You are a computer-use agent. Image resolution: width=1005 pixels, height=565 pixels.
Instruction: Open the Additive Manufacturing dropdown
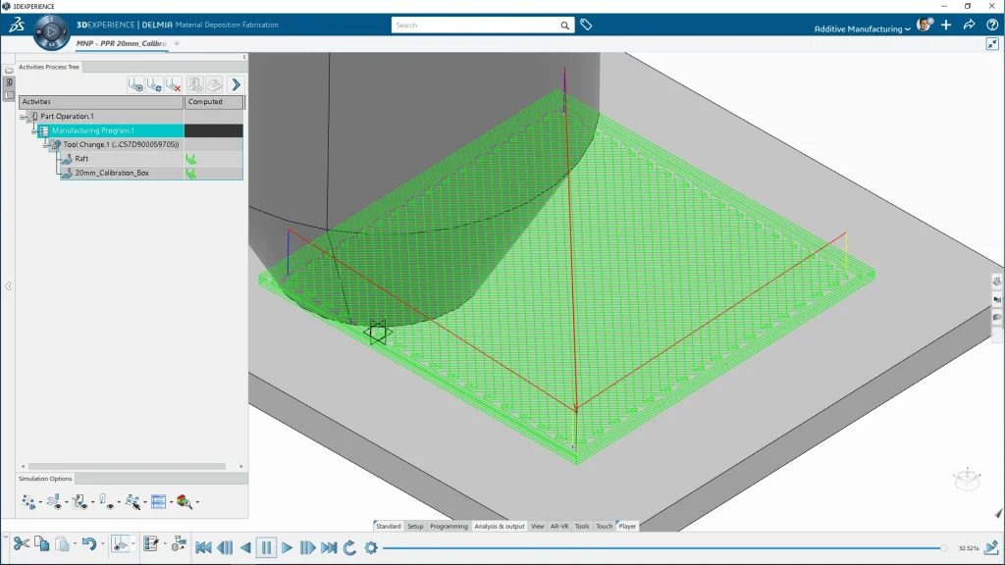tap(862, 29)
